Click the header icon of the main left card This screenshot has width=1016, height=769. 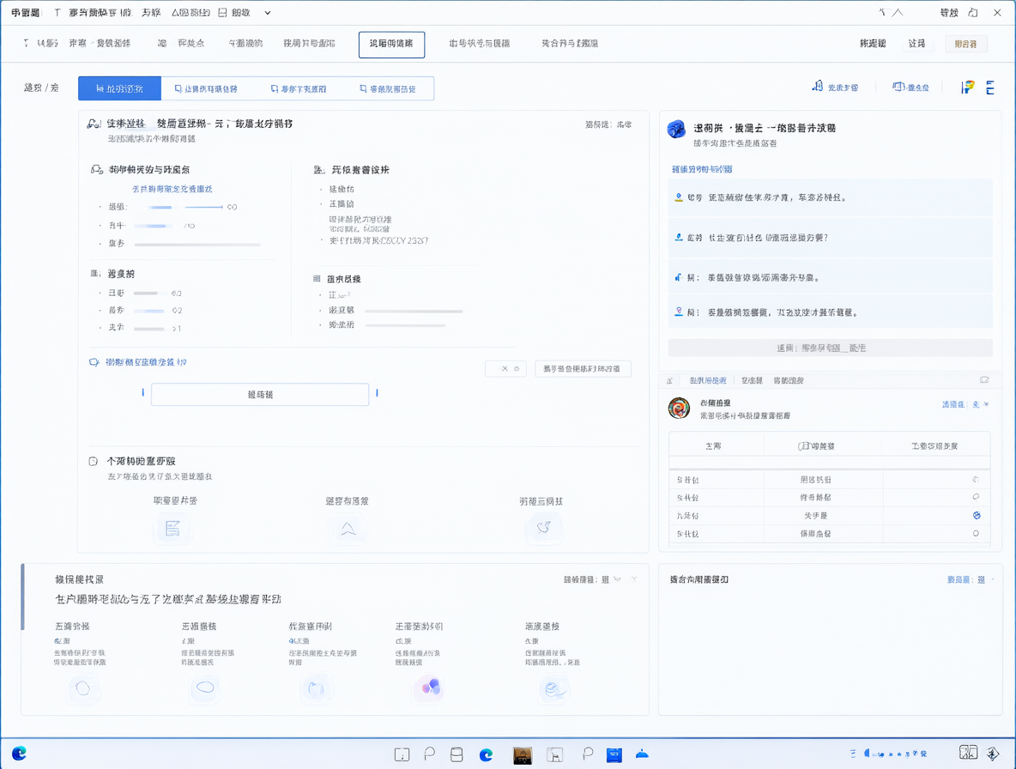pyautogui.click(x=94, y=124)
